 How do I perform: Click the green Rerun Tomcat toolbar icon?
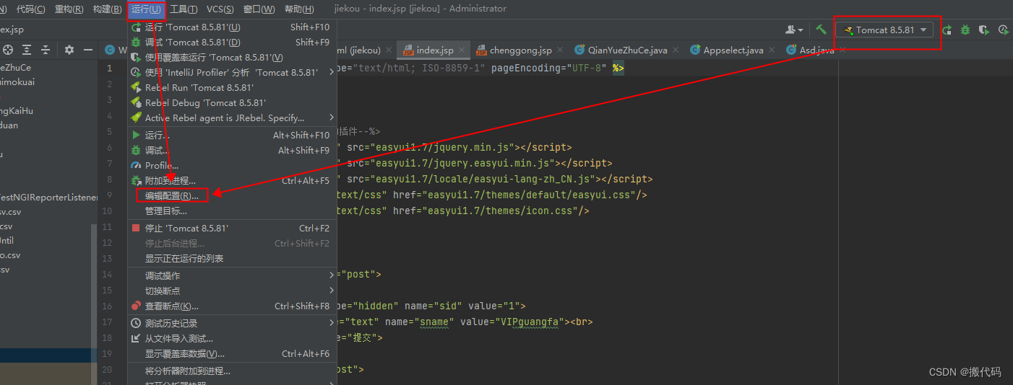tap(947, 30)
